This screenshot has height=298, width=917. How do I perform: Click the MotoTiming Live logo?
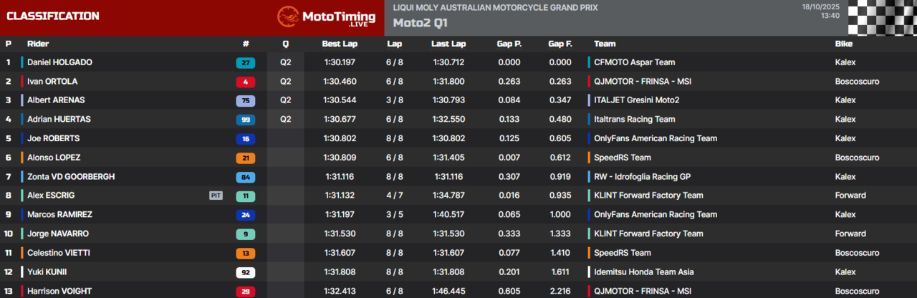(x=326, y=17)
